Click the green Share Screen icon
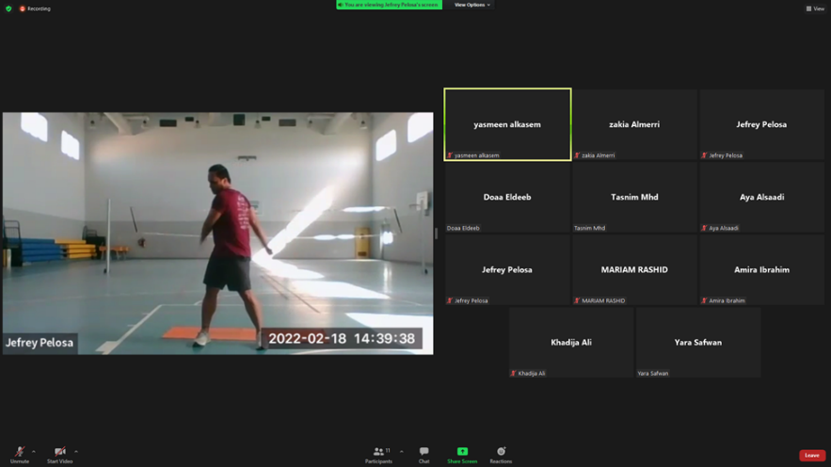831x467 pixels. [x=462, y=452]
